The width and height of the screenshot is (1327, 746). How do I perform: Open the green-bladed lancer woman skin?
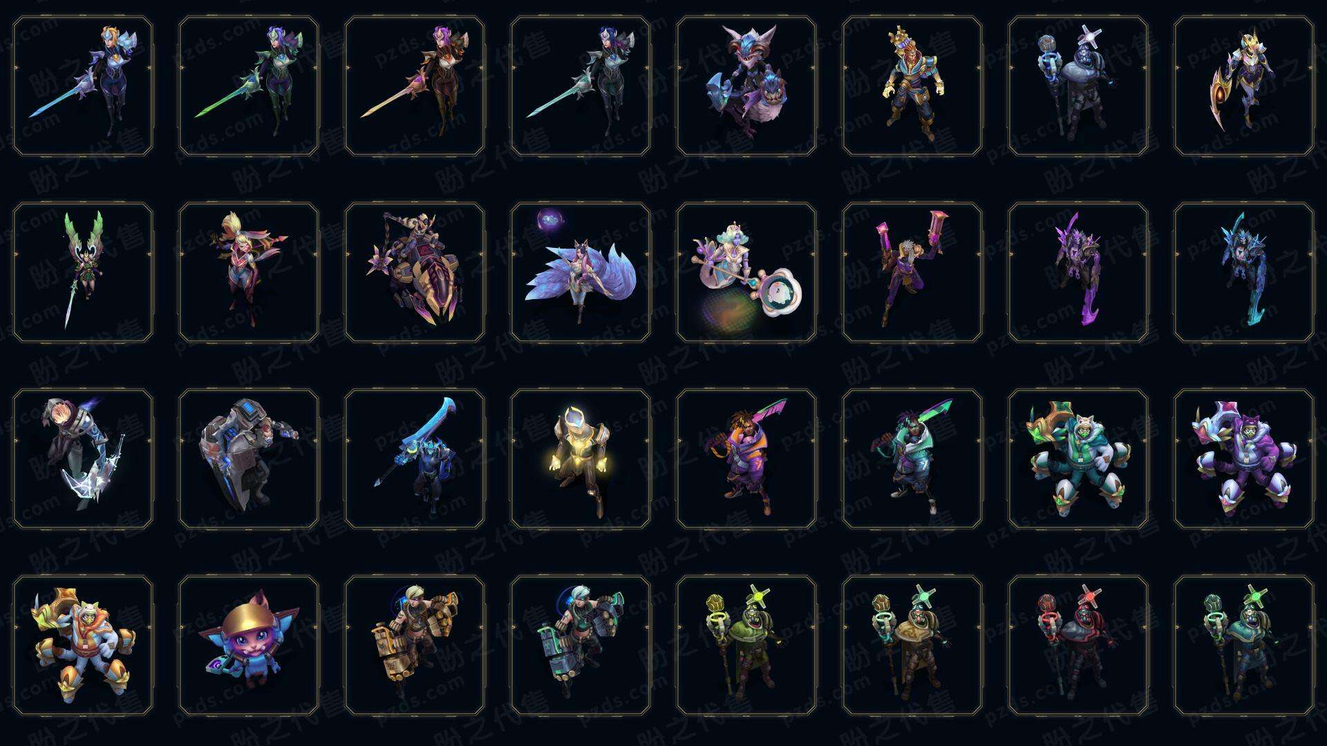click(249, 86)
